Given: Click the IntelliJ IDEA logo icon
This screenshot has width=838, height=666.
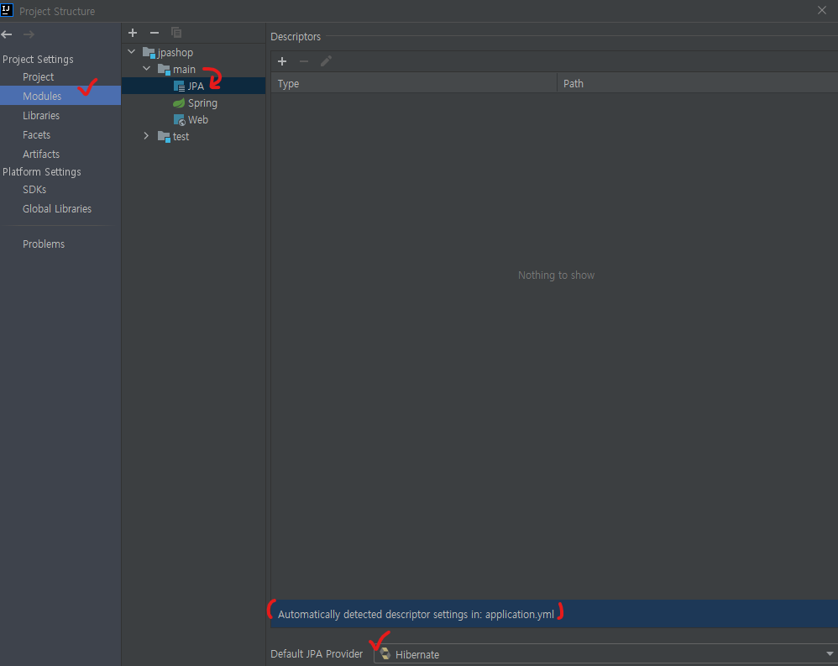Looking at the screenshot, I should pos(7,9).
